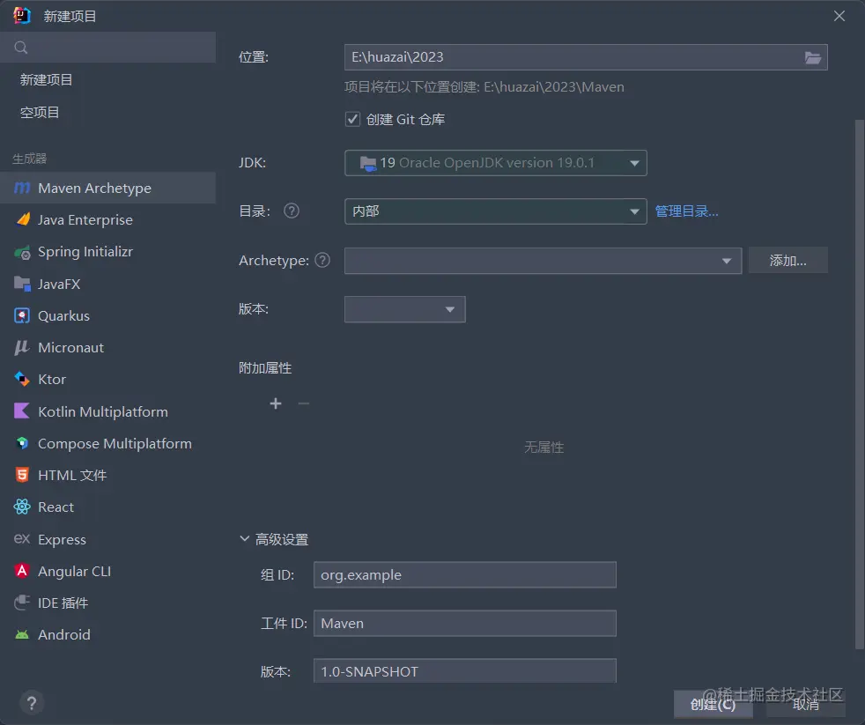The width and height of the screenshot is (865, 725).
Task: Click the Angular CLI icon
Action: coord(22,571)
